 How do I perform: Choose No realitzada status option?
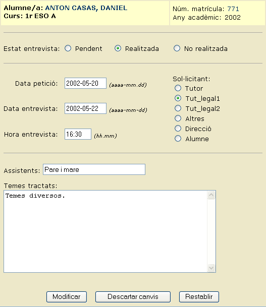pos(177,48)
